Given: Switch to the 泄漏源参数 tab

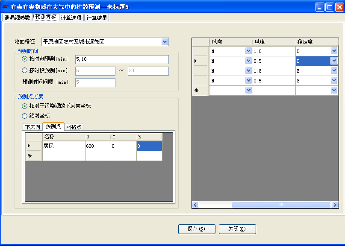Looking at the screenshot, I should [x=17, y=18].
